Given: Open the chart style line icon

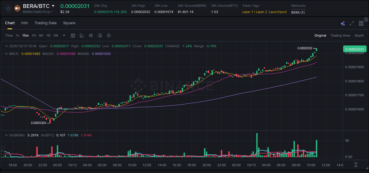Looking at the screenshot, I should pos(82,35).
